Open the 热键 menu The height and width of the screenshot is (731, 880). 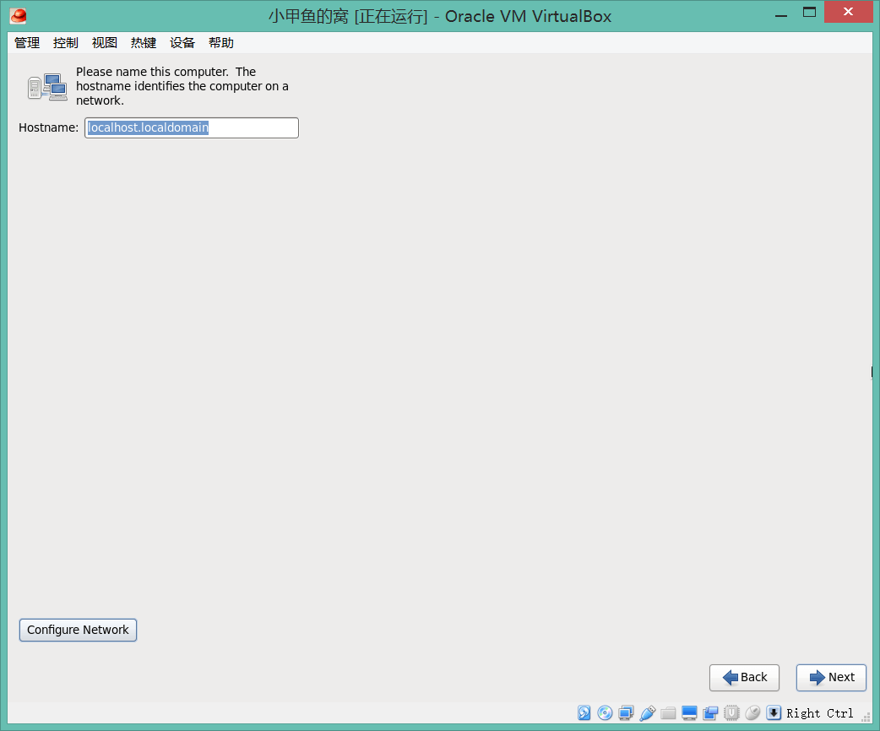(144, 43)
